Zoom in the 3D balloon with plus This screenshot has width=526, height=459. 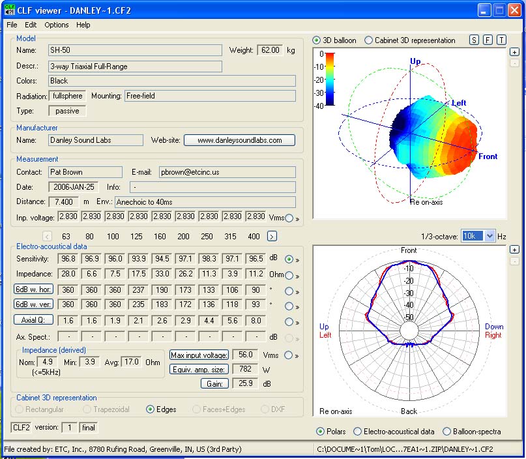[514, 52]
